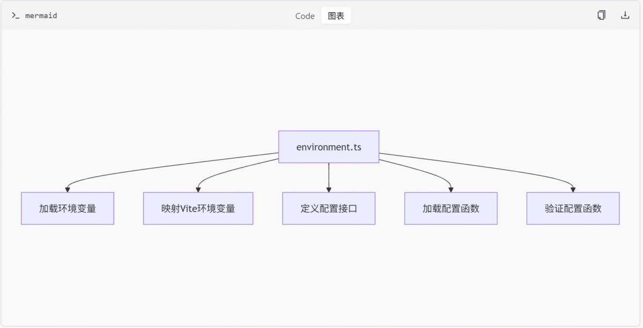Screen dimensions: 643x328
Task: Click the 加载配置函数 node
Action: 451,208
